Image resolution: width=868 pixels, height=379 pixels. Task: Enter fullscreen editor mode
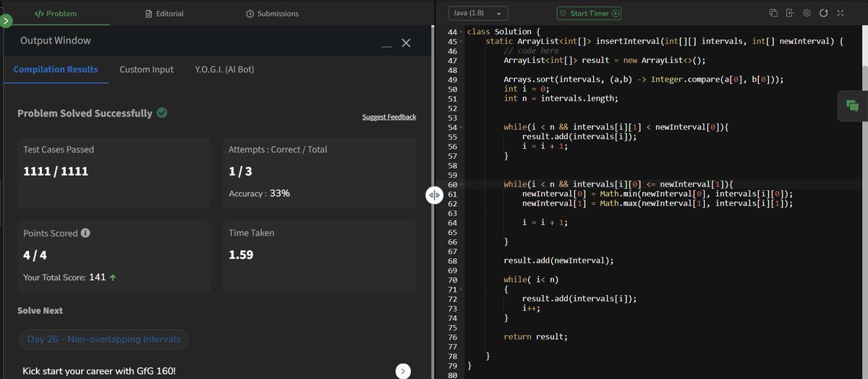point(840,13)
